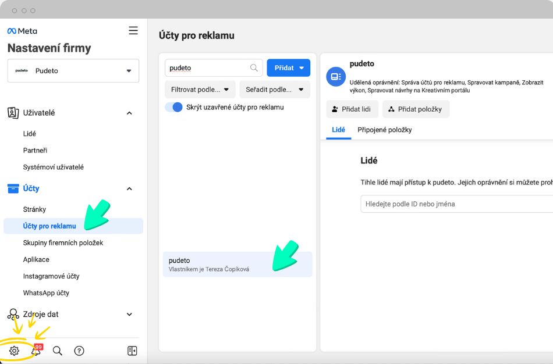
Task: Click the bottom search magnifier icon
Action: click(58, 351)
